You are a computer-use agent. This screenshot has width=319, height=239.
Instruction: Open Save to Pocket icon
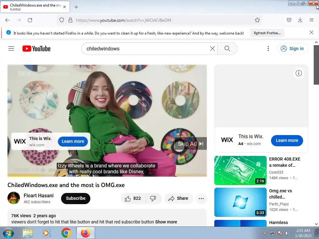(289, 20)
